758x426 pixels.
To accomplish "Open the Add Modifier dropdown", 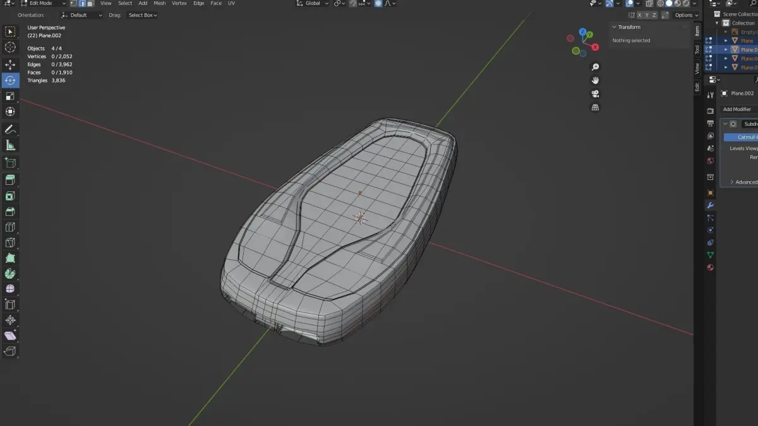I will [738, 109].
